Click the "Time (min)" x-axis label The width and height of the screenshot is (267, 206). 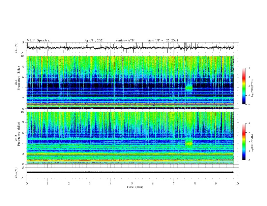point(135,187)
